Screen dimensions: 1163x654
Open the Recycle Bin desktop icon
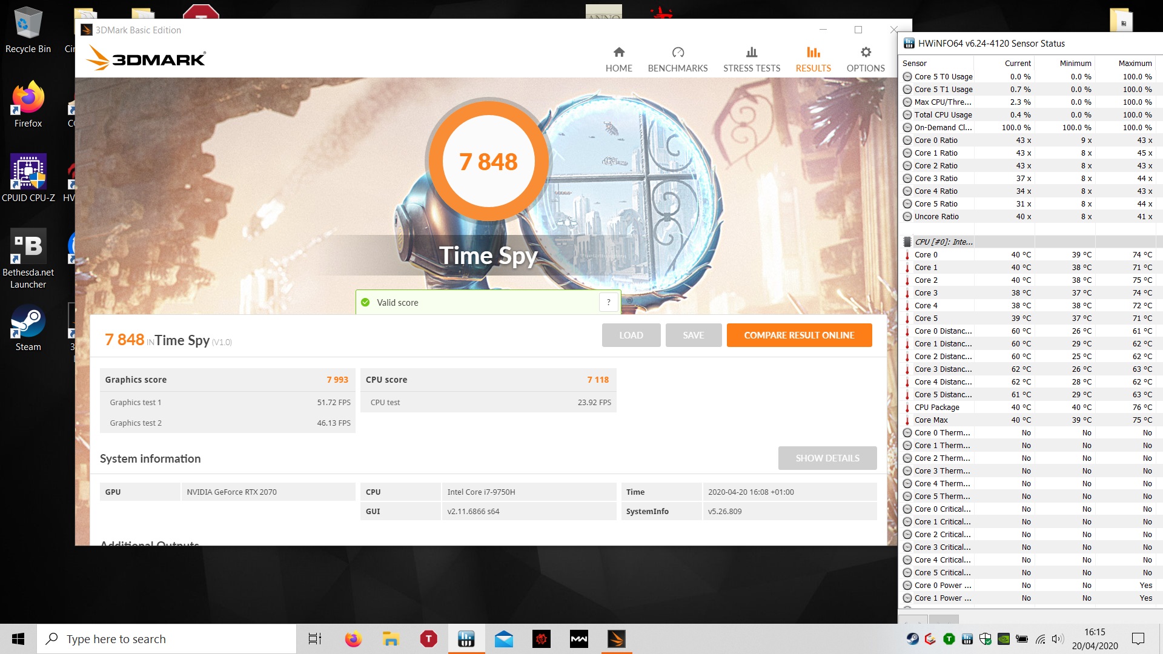pos(28,30)
